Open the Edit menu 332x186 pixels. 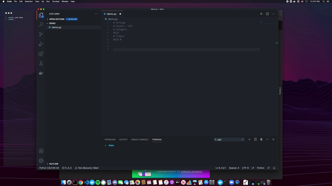[21, 2]
